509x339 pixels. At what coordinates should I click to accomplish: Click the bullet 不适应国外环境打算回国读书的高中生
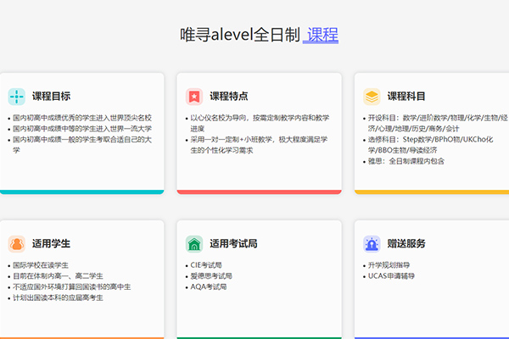coord(72,287)
